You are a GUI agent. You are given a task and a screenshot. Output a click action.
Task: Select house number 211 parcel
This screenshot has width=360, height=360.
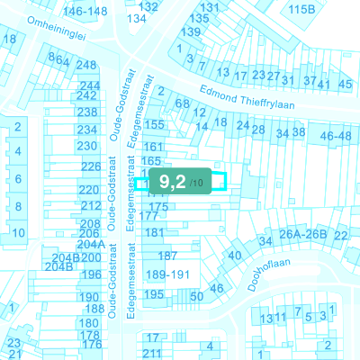[x=152, y=354]
